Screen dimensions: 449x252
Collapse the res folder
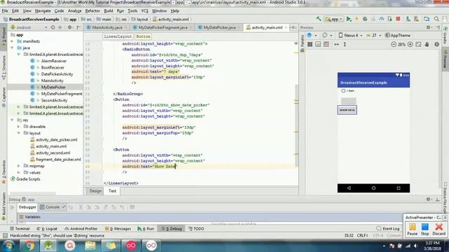(13, 120)
